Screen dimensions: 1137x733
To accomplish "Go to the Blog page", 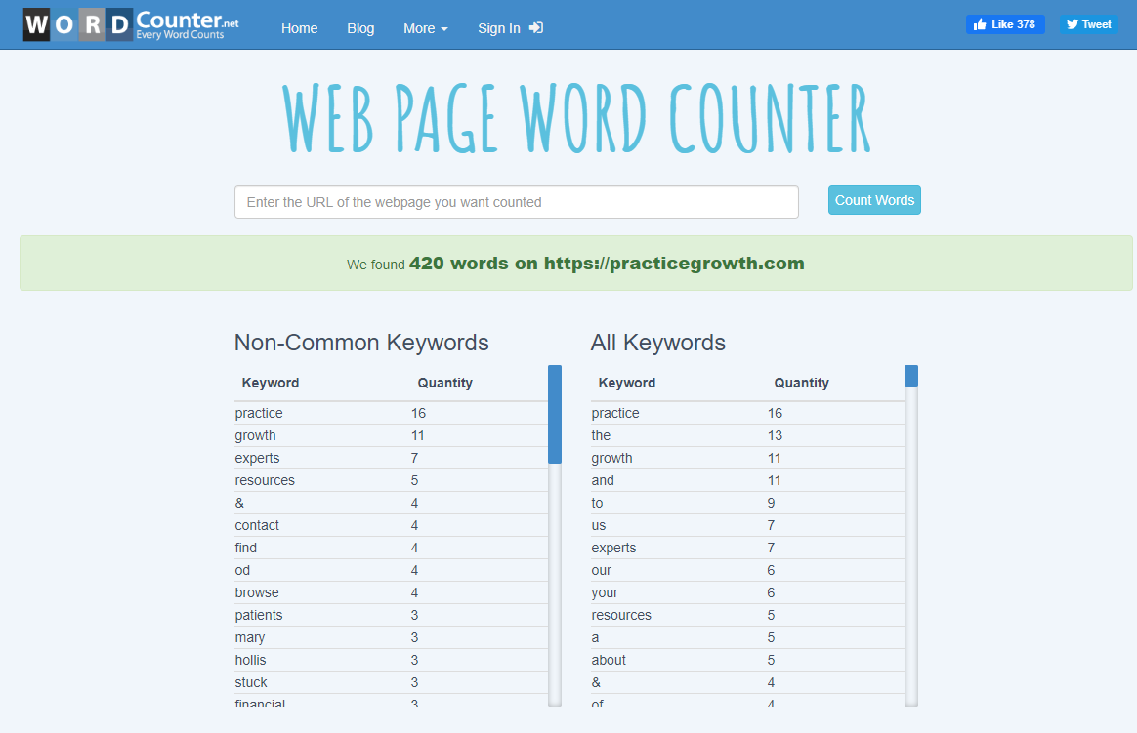I will (360, 28).
